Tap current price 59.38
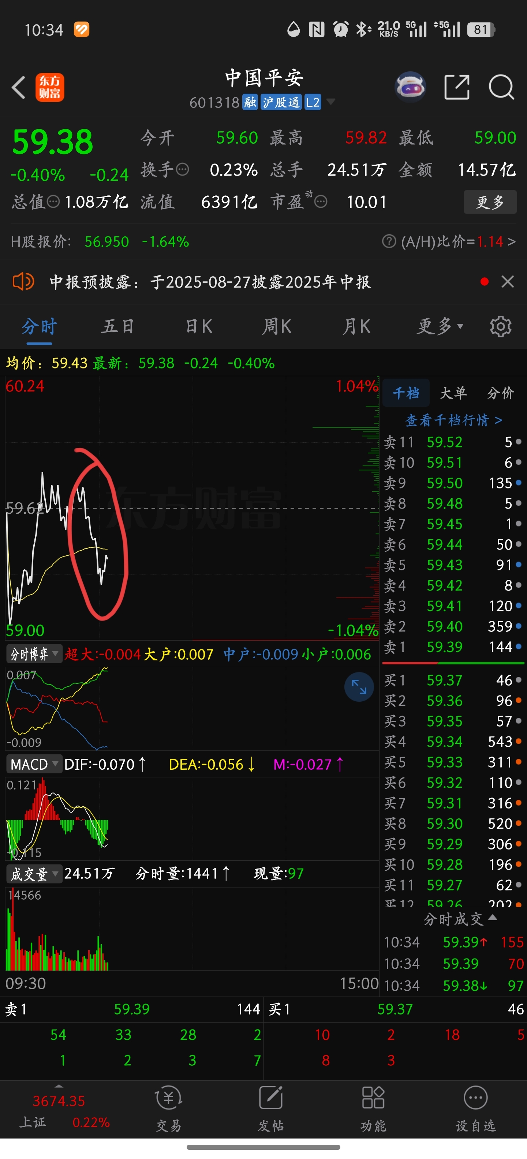This screenshot has width=527, height=1159. 53,142
